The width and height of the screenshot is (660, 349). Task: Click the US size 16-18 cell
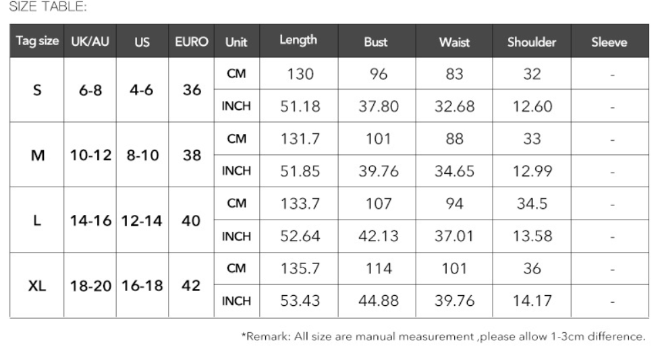[142, 285]
